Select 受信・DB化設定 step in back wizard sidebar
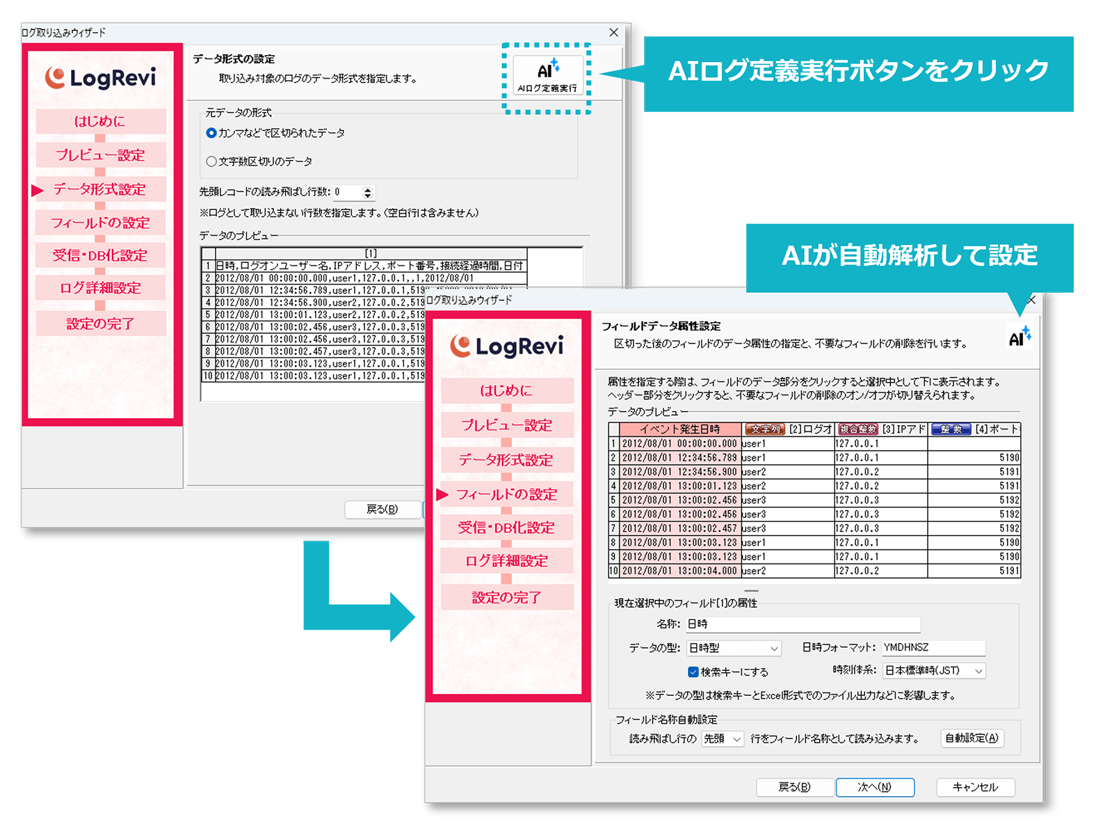Image resolution: width=1096 pixels, height=835 pixels. 101,255
